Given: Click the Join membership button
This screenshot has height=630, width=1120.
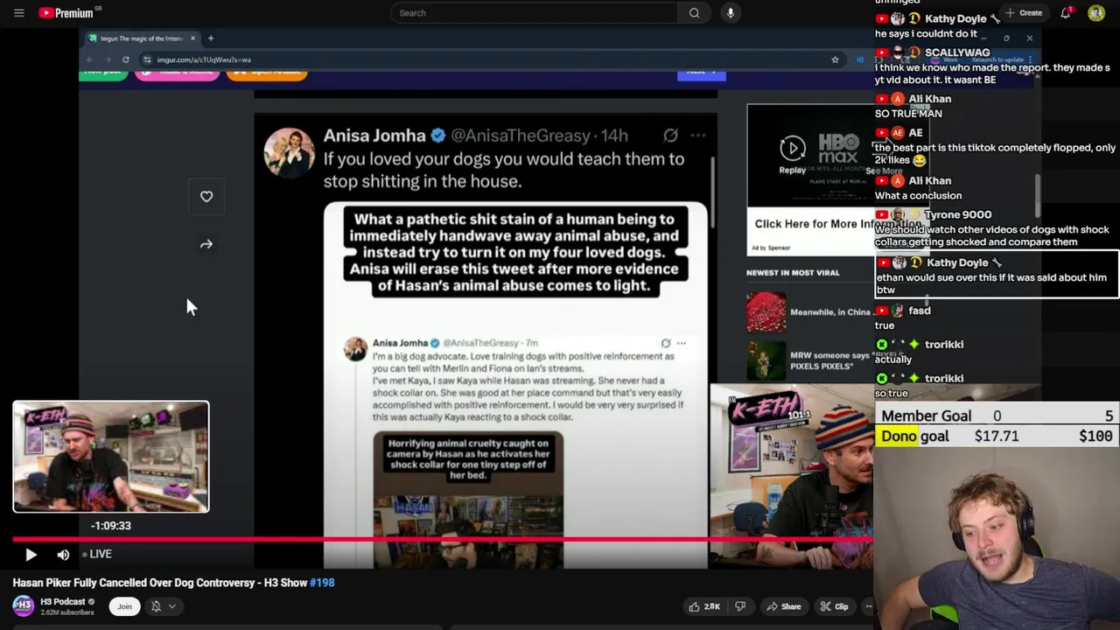Looking at the screenshot, I should pyautogui.click(x=124, y=606).
